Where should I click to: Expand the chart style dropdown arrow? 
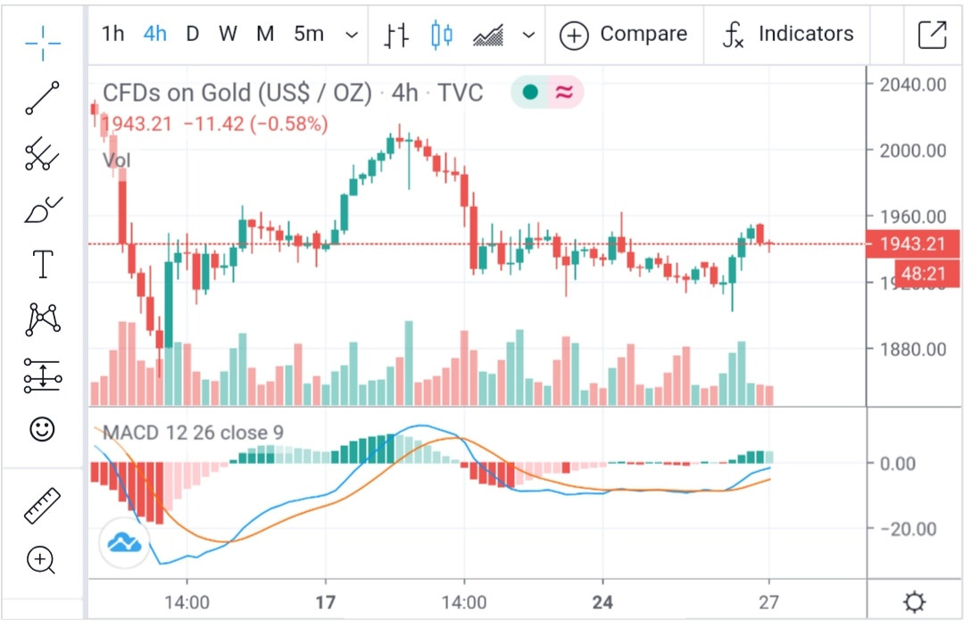pyautogui.click(x=528, y=36)
